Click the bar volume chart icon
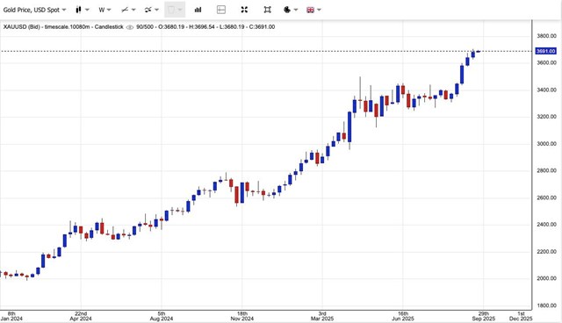 point(198,10)
